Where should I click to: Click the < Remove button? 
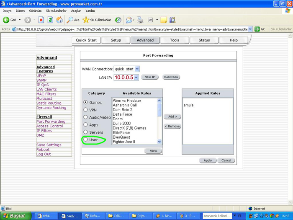point(172,126)
